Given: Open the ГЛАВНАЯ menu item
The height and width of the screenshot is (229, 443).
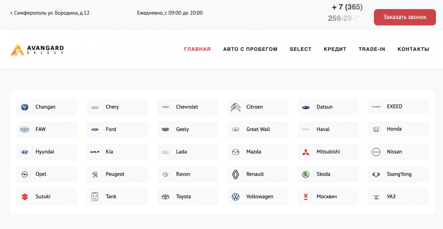Looking at the screenshot, I should click(197, 49).
